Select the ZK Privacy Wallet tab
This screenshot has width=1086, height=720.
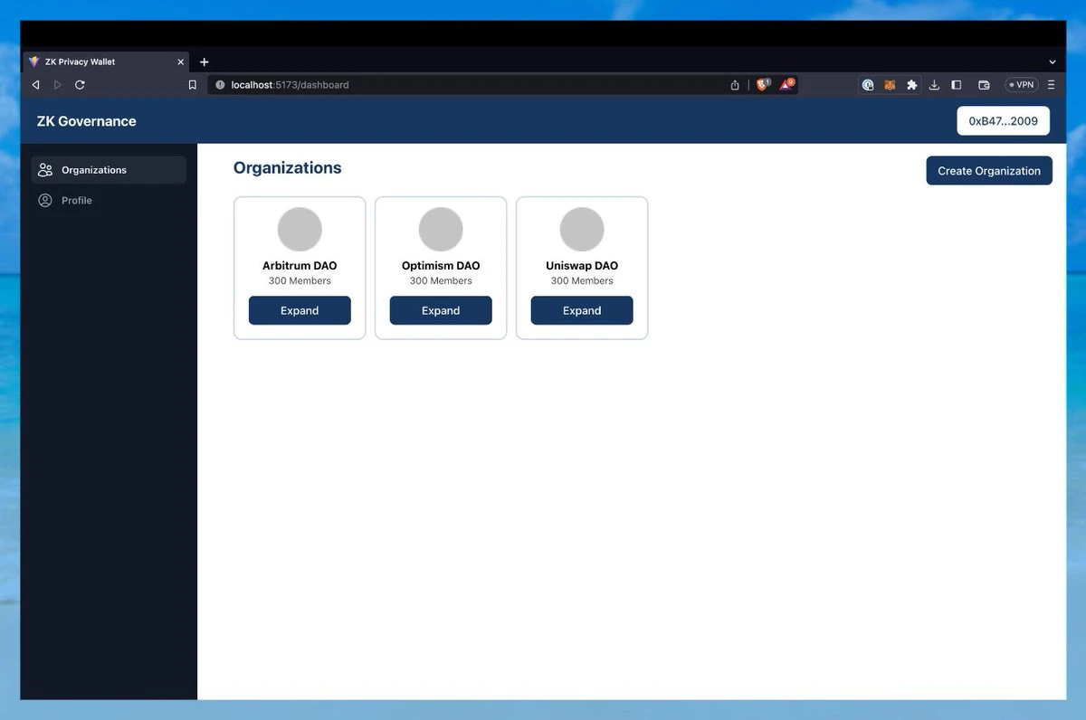pyautogui.click(x=105, y=62)
